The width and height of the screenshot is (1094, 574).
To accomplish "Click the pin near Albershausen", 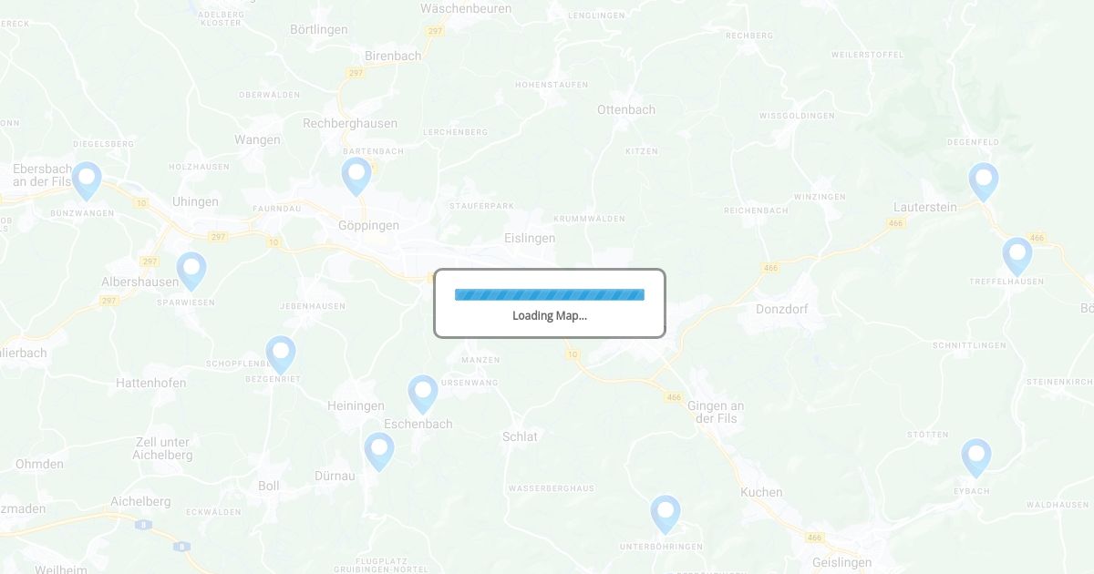I will pyautogui.click(x=191, y=271).
